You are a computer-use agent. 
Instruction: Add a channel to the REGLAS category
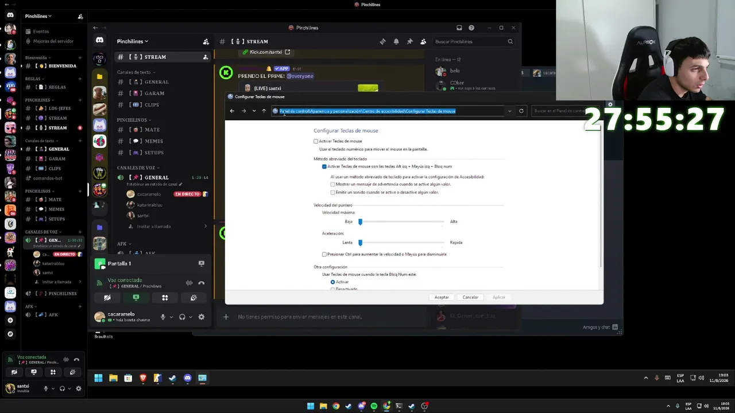(x=80, y=79)
